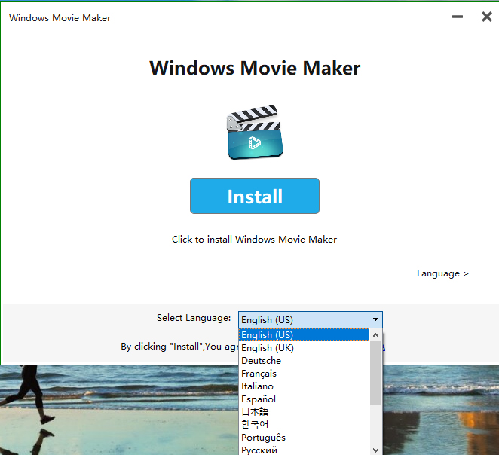Click the Movie Maker clapperboard icon
Viewport: 499px width, 455px height.
tap(255, 133)
